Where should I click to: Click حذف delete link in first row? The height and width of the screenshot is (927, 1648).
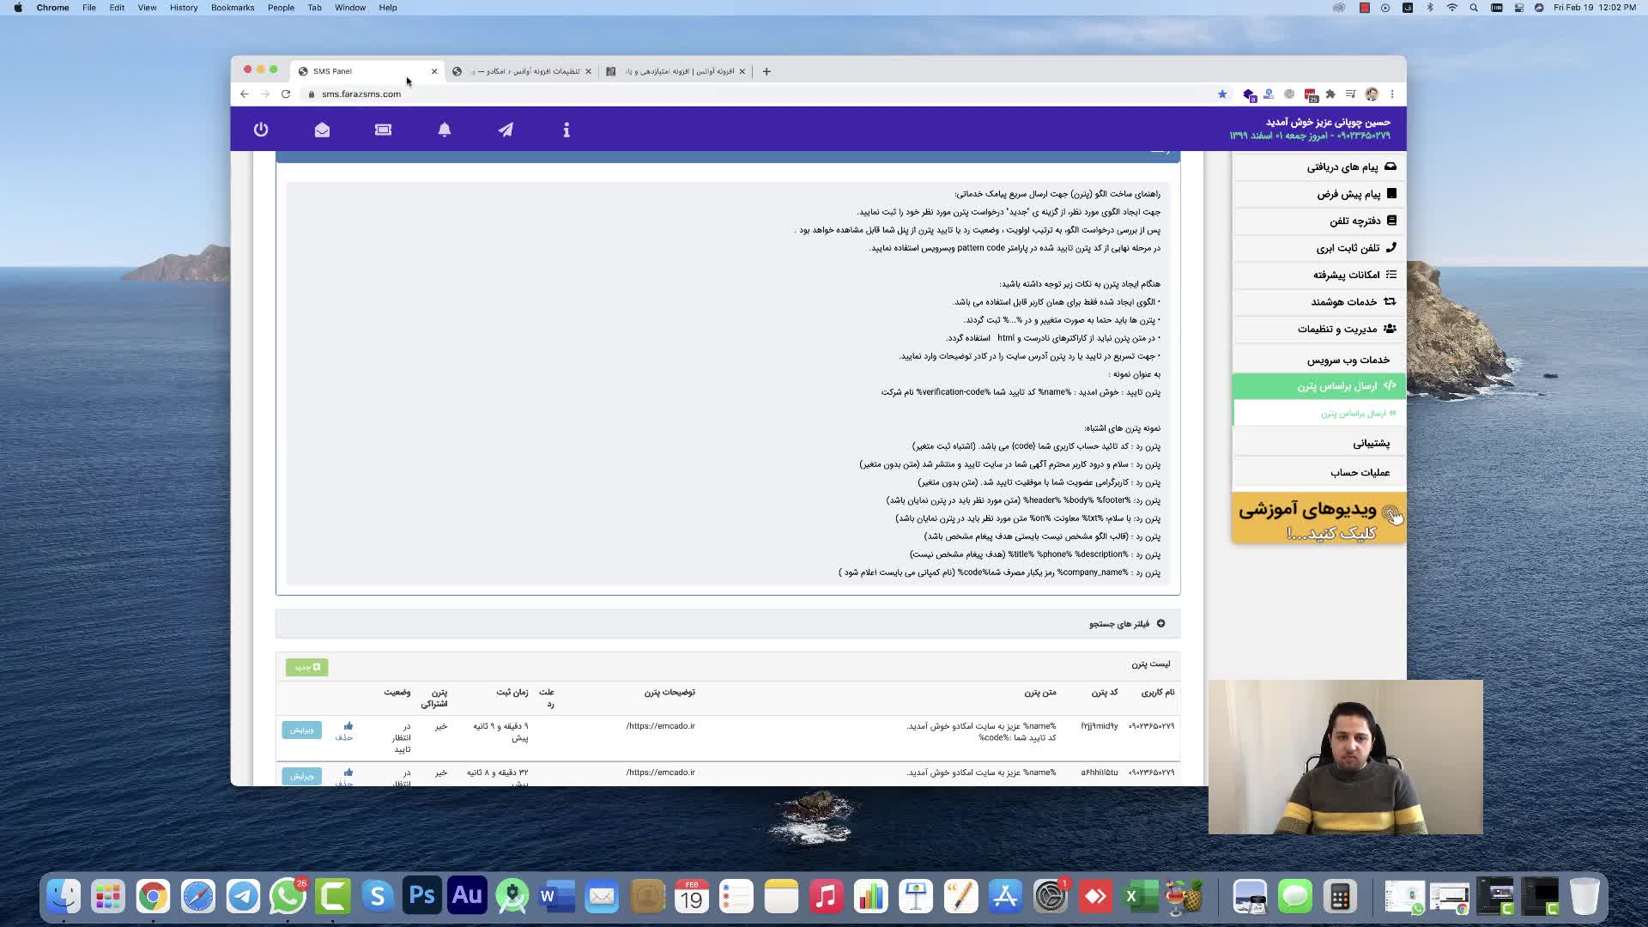344,738
